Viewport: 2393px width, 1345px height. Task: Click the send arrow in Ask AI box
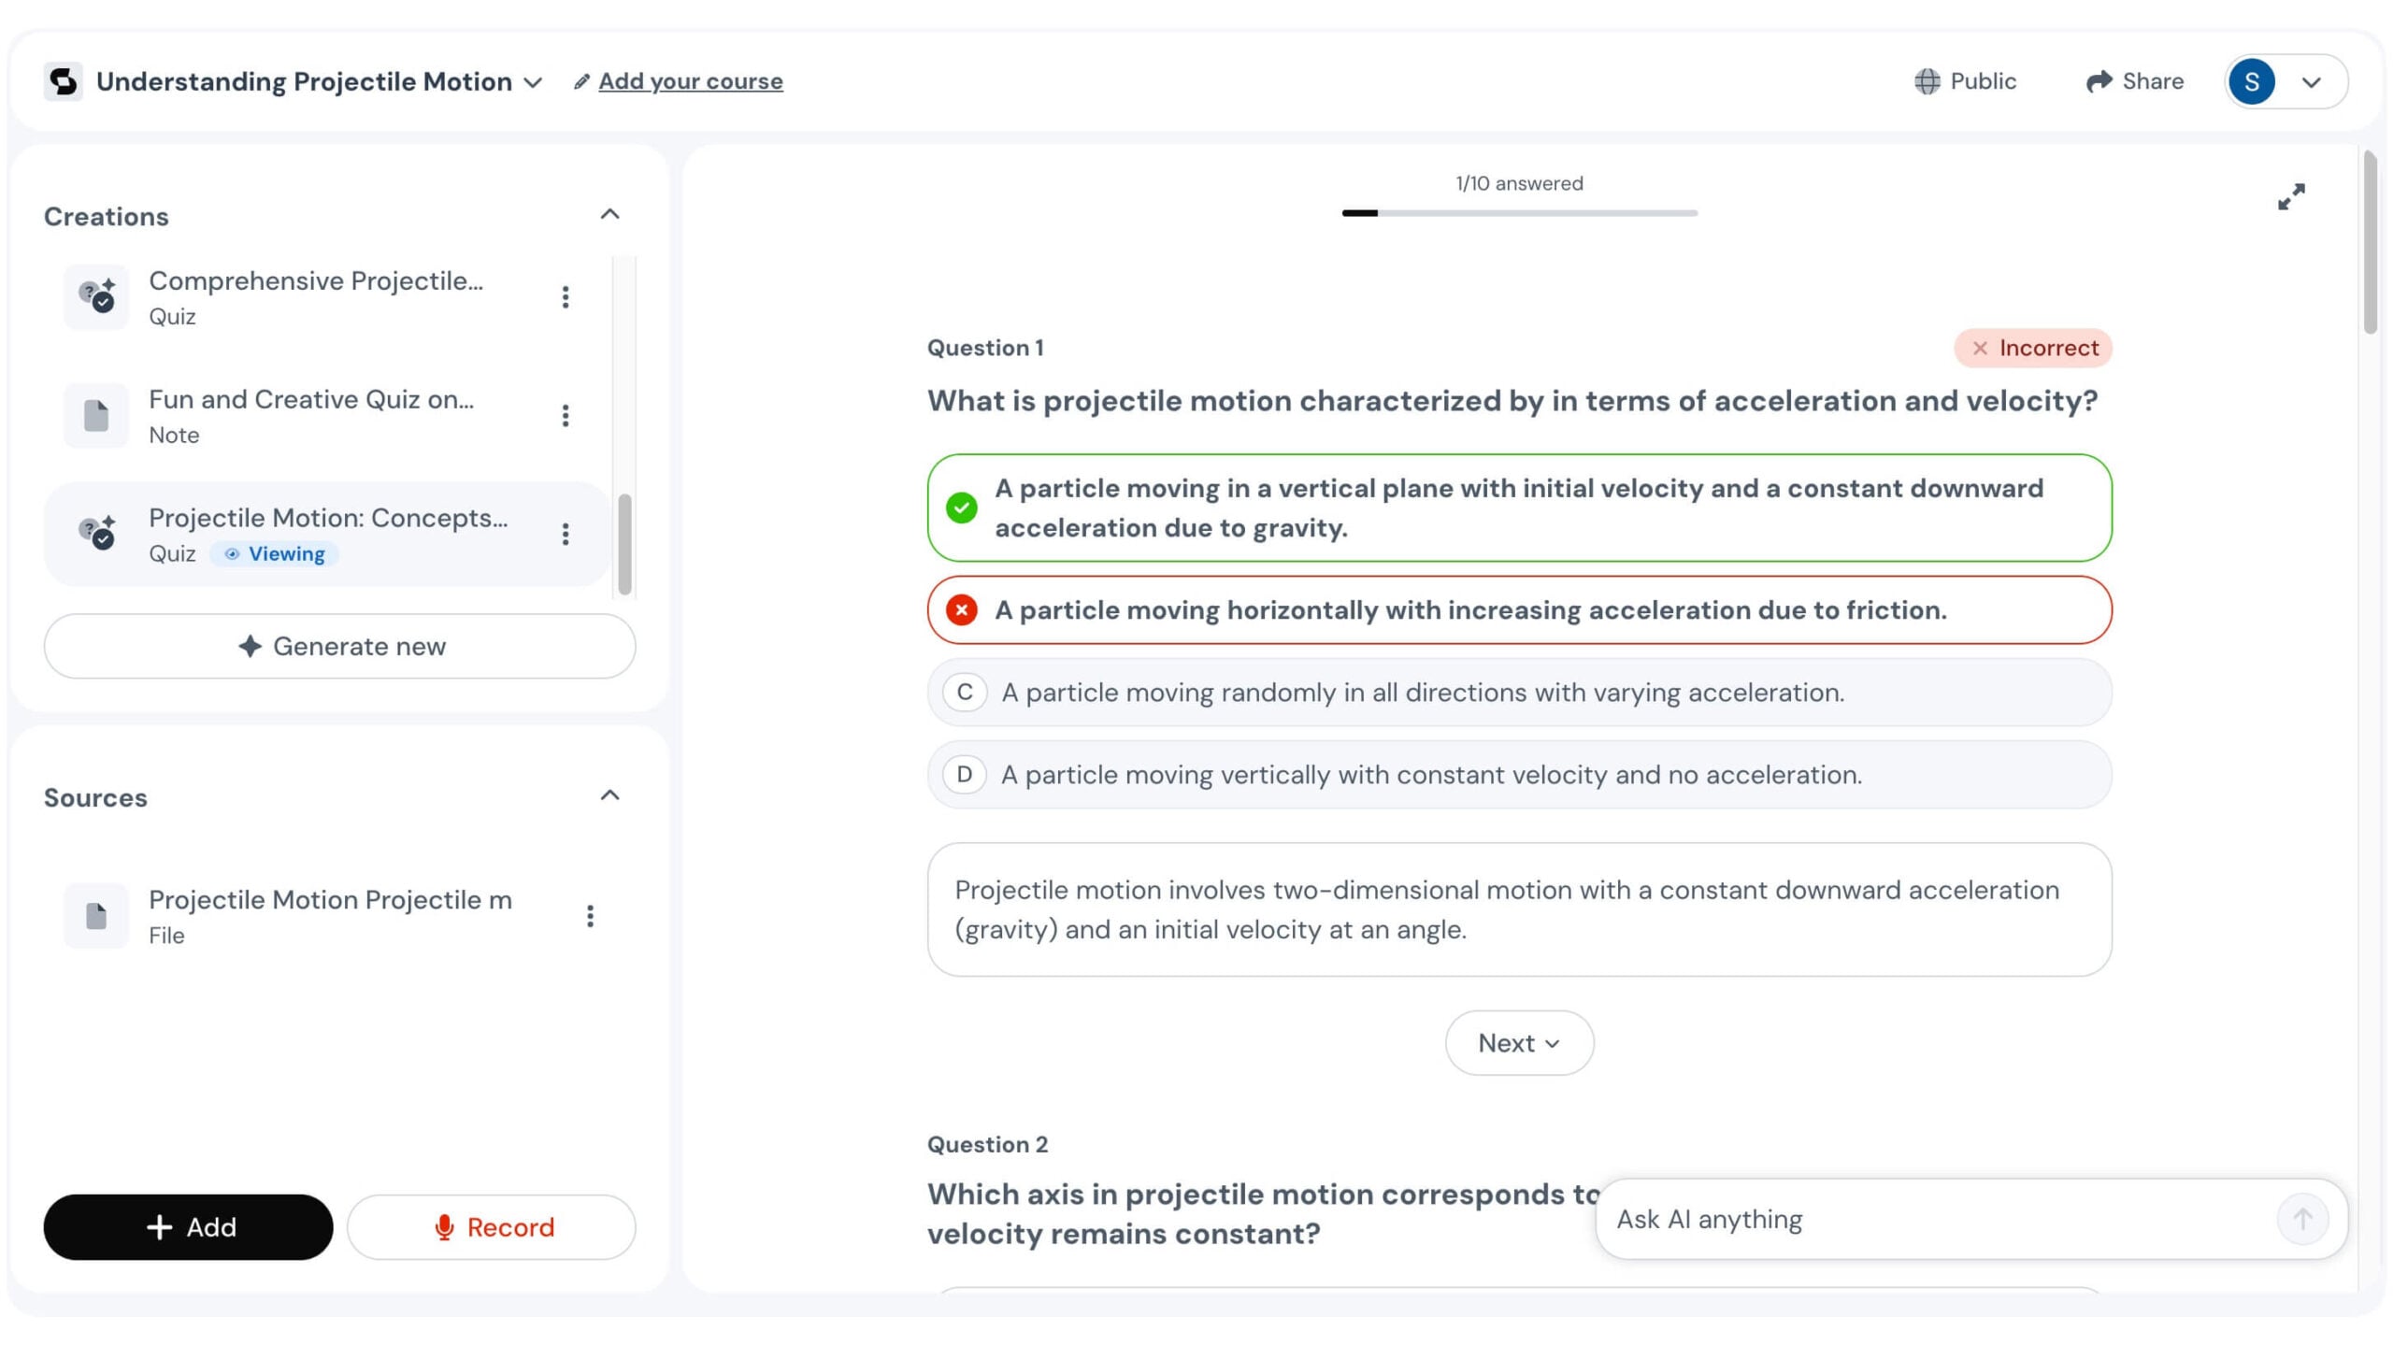(2301, 1219)
